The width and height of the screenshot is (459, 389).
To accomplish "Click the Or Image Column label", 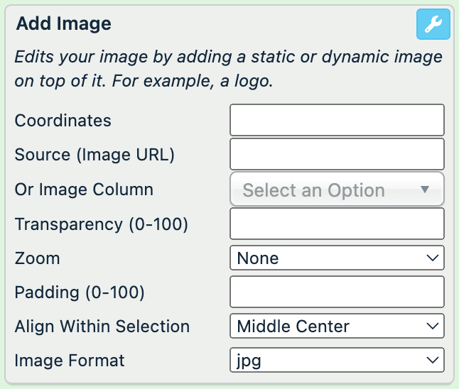I will tap(84, 190).
